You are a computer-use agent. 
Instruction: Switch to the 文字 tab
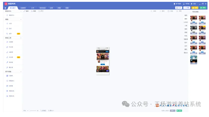[x=33, y=8]
